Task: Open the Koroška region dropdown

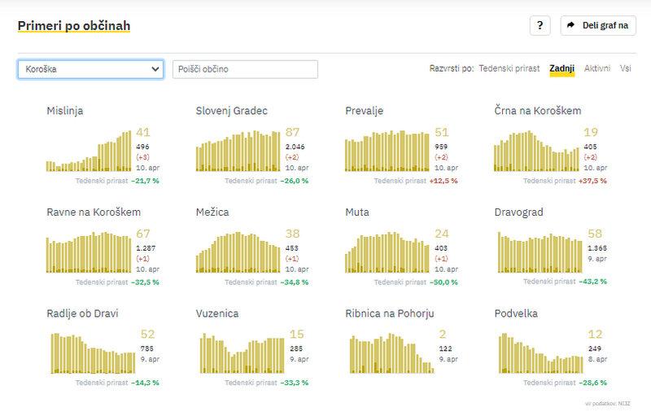Action: click(x=90, y=69)
